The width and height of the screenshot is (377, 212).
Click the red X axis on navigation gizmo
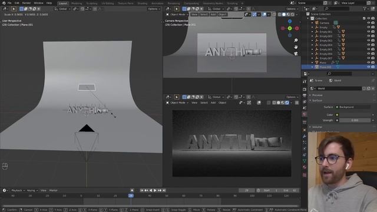(x=297, y=28)
